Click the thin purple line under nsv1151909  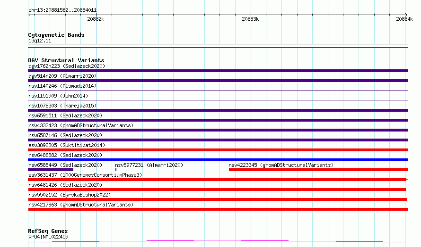(218, 100)
